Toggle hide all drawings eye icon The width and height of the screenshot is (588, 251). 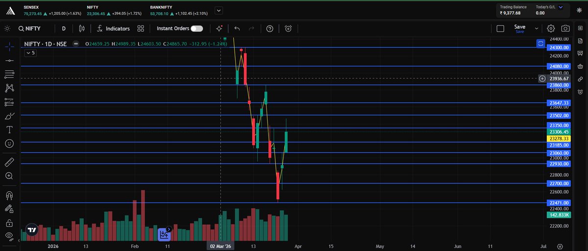9,236
